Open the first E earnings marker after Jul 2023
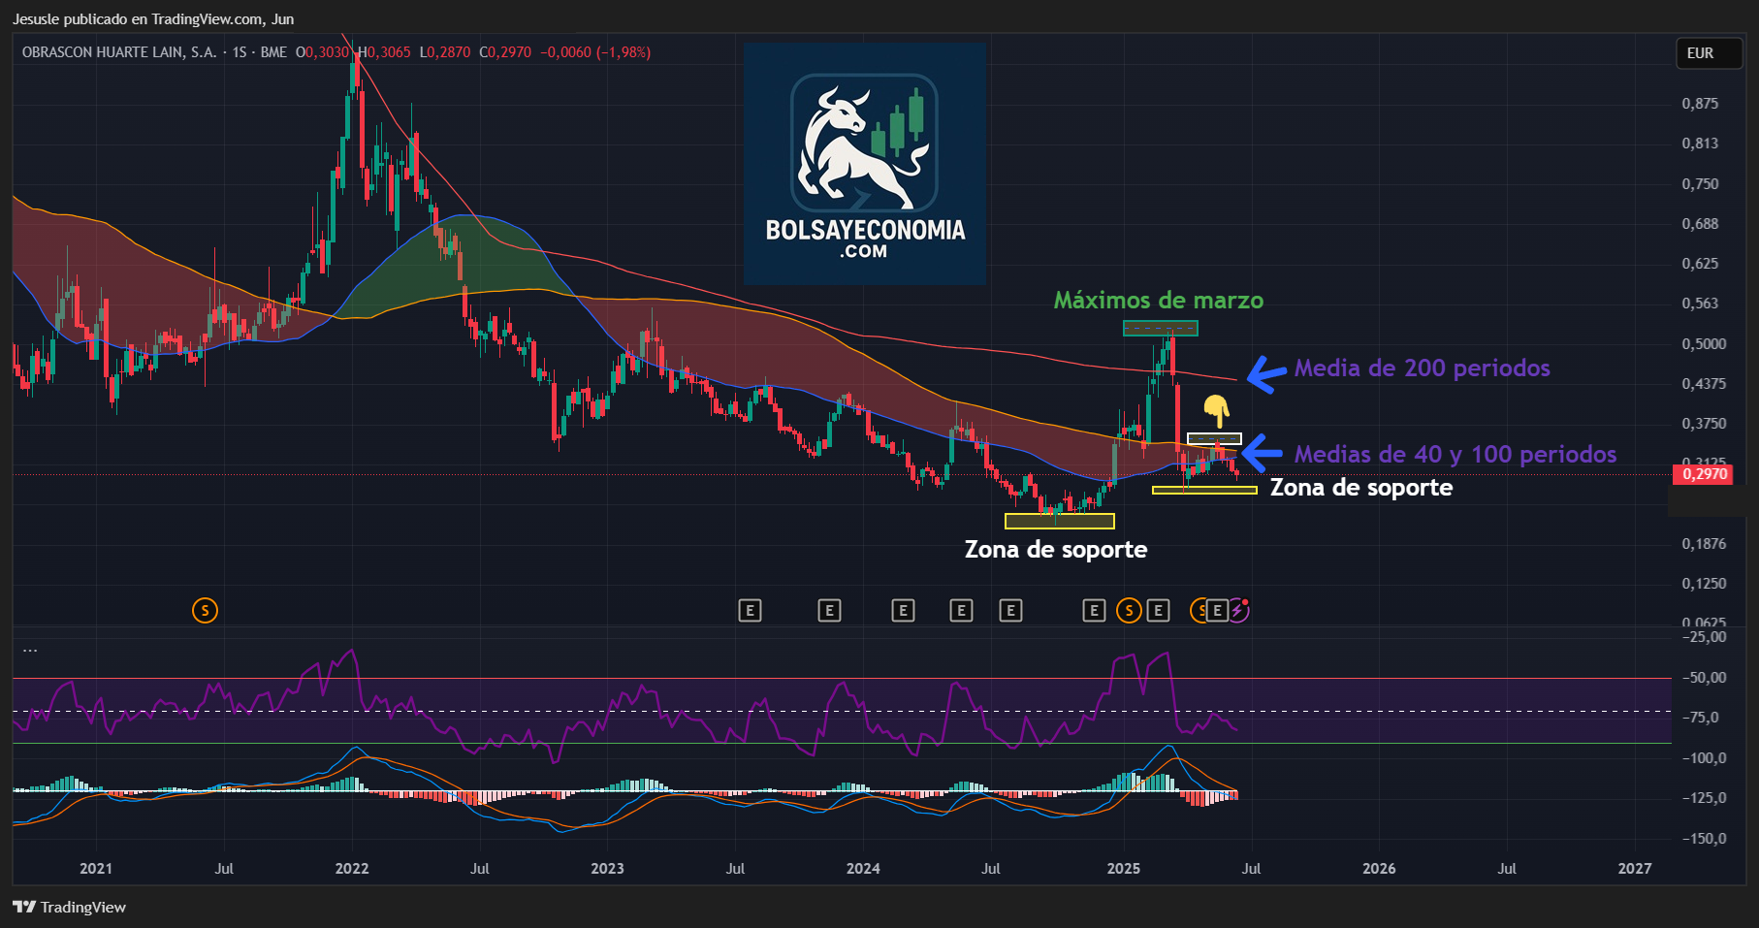 [750, 610]
